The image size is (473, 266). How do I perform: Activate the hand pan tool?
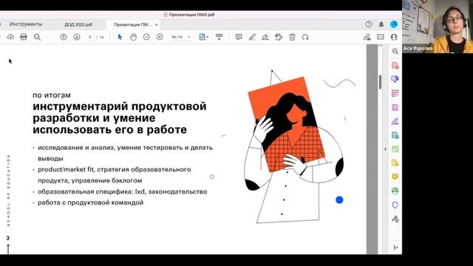click(133, 37)
